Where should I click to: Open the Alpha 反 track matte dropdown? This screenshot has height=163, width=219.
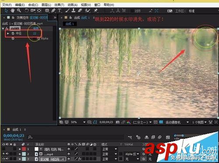click(x=132, y=154)
